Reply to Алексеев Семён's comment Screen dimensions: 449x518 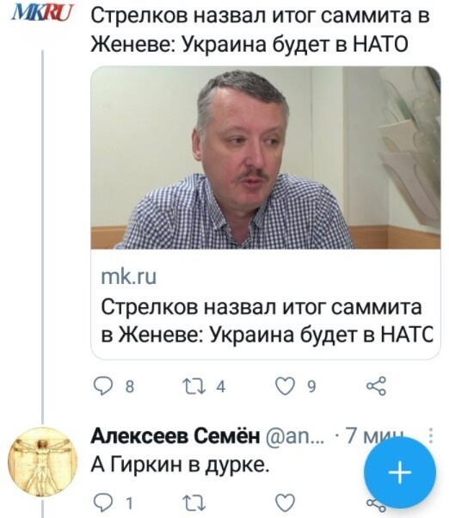coord(103,503)
